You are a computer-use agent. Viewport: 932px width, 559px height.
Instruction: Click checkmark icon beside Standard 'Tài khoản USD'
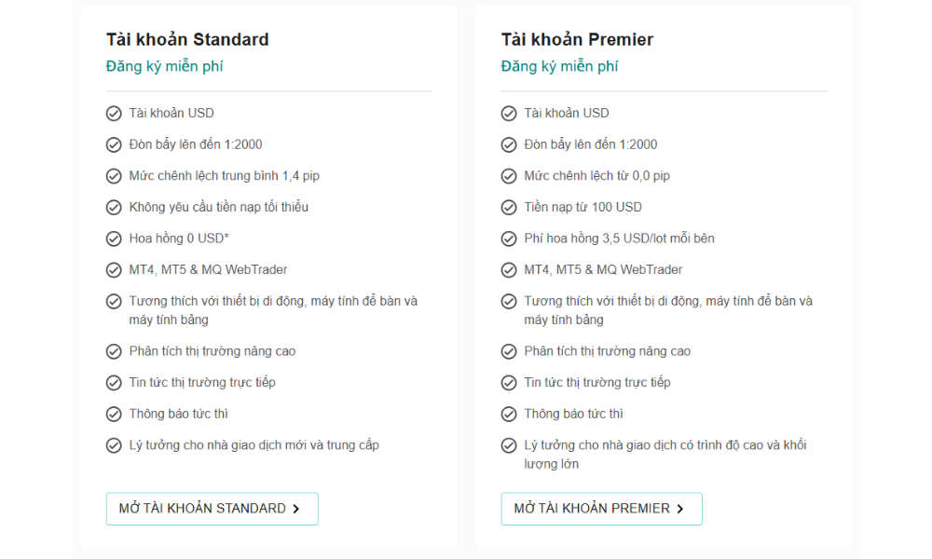(x=114, y=114)
